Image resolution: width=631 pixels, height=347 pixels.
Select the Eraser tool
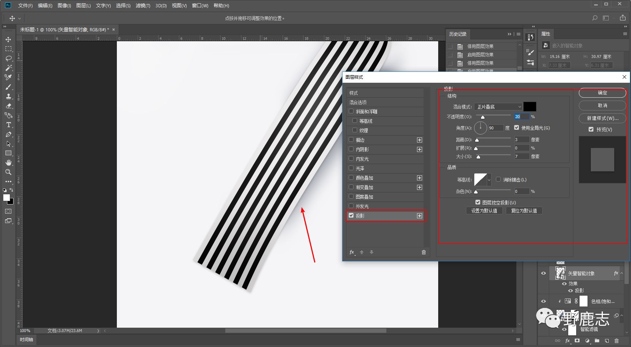click(8, 106)
